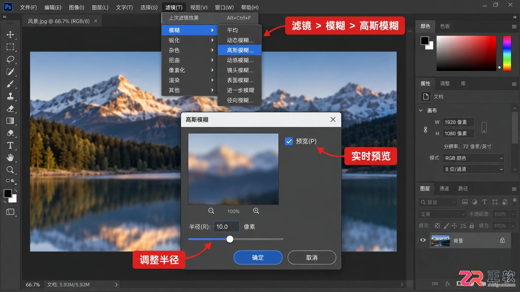Hide the 背景 layer with eye icon
Screen dimensions: 520x292
(423, 240)
